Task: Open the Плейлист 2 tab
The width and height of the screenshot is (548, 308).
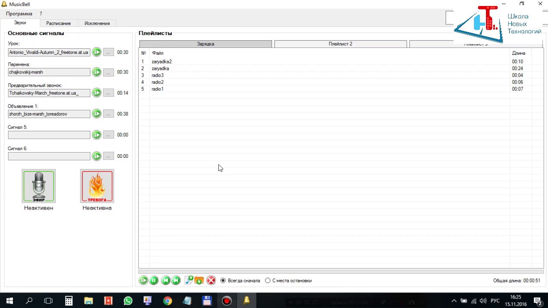Action: click(340, 44)
